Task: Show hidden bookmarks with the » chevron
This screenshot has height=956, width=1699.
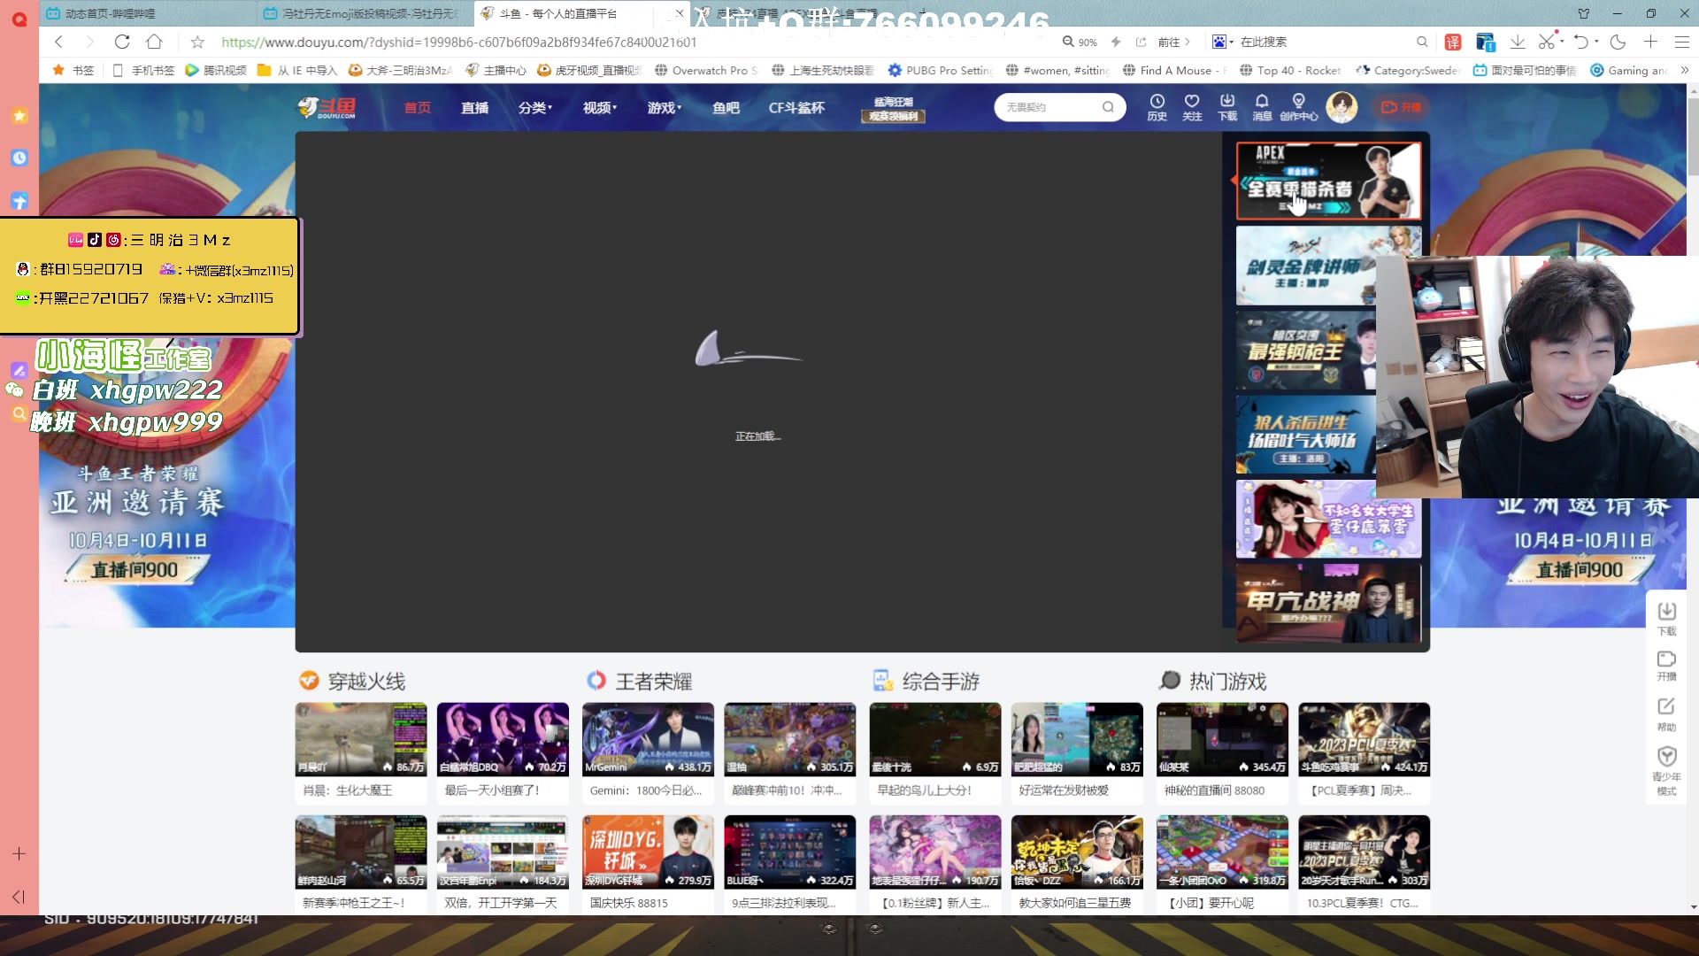Action: [x=1685, y=70]
